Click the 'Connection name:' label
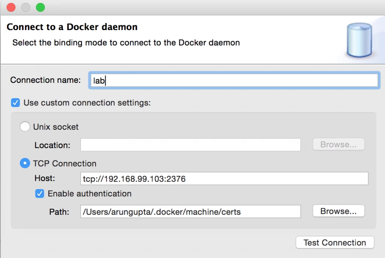 pyautogui.click(x=45, y=80)
